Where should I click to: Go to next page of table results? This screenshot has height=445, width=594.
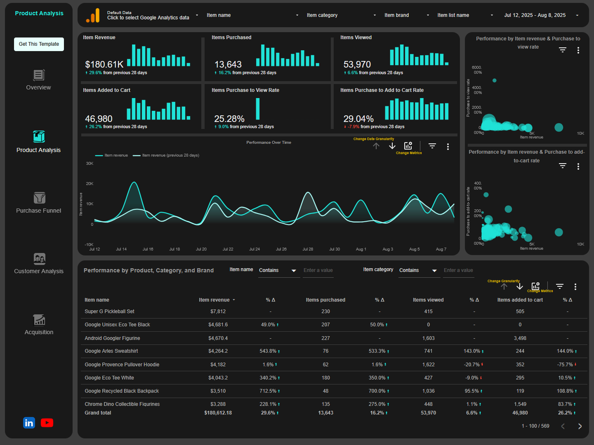point(580,426)
